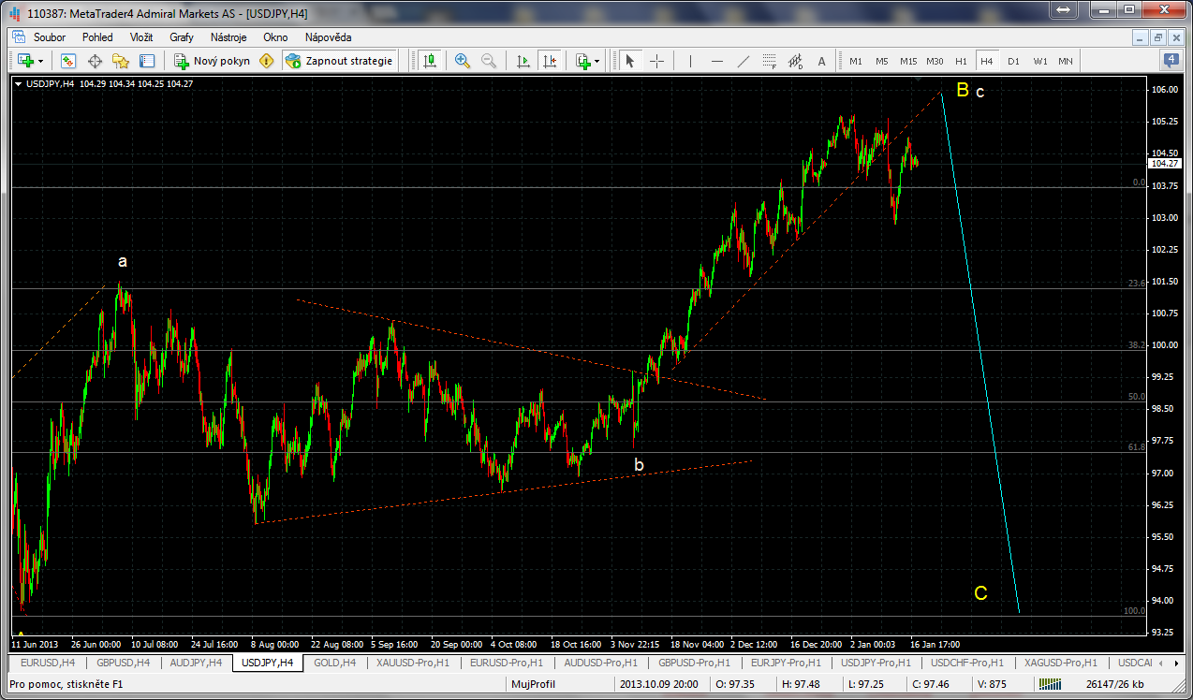Click connection status 26147/26 kb
This screenshot has width=1193, height=700.
tap(1115, 684)
